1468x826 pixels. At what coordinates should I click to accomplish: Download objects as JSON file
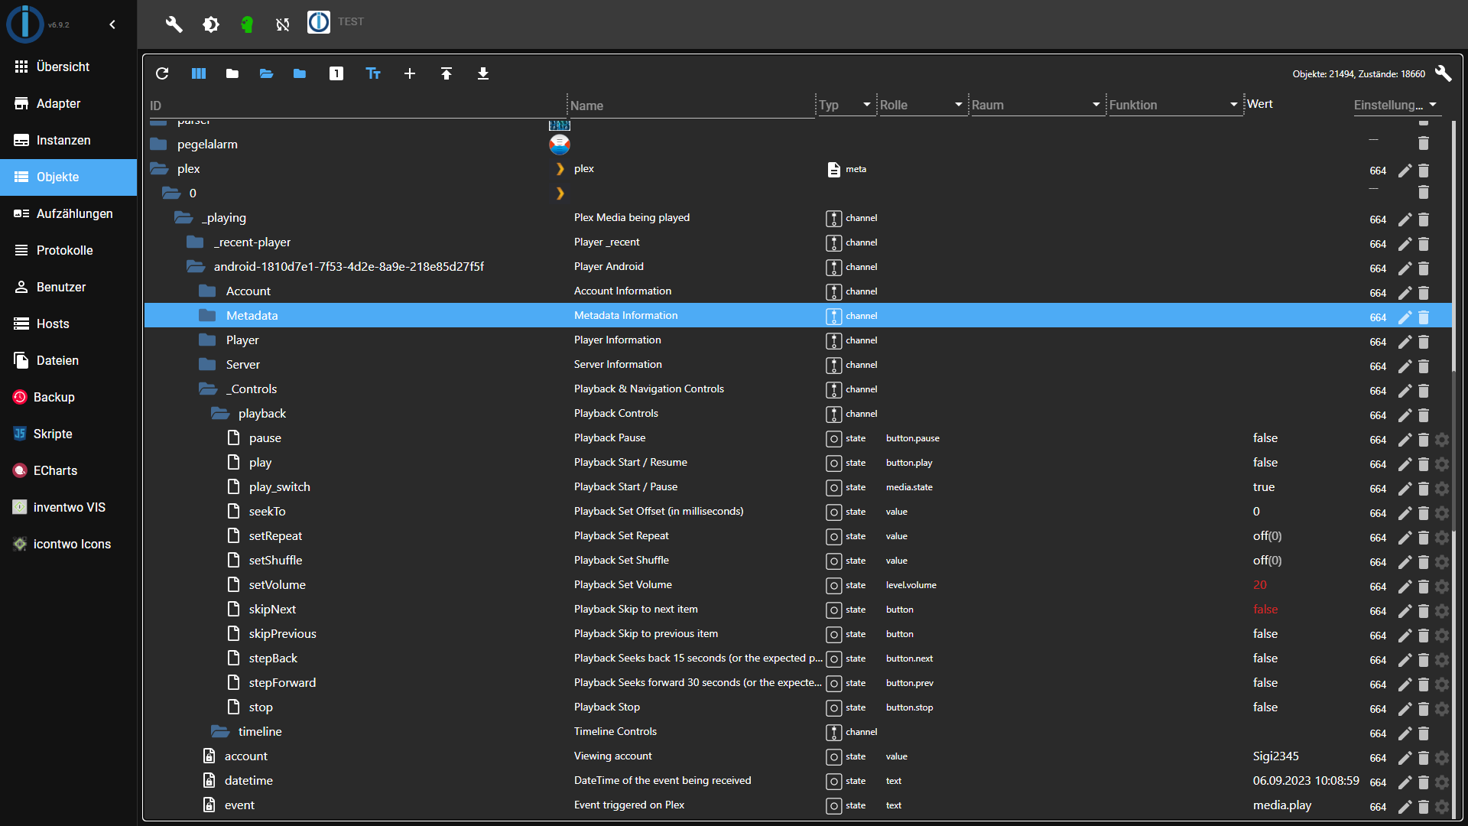click(x=483, y=73)
